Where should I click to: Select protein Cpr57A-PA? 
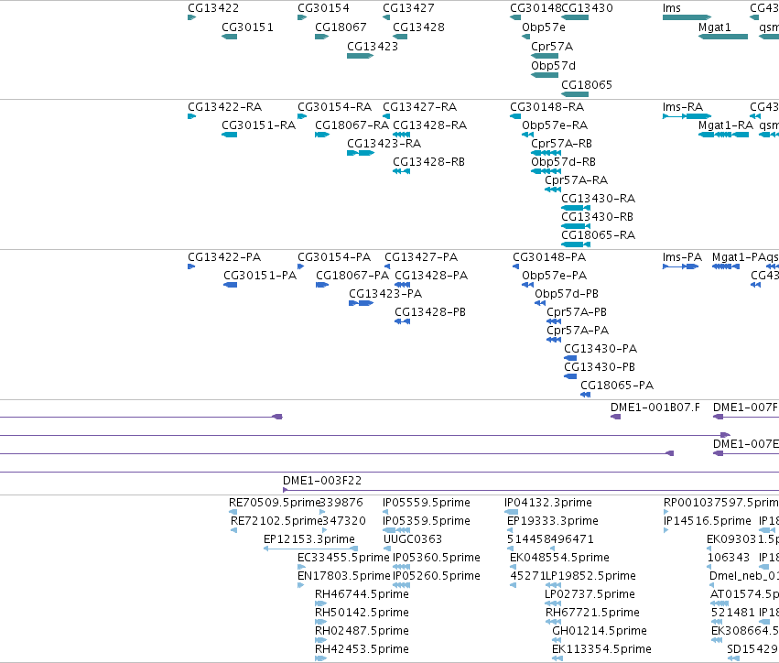click(554, 340)
